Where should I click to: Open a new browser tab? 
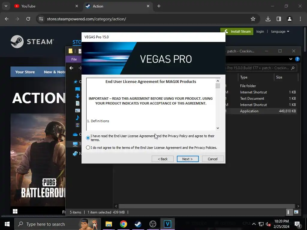[159, 6]
